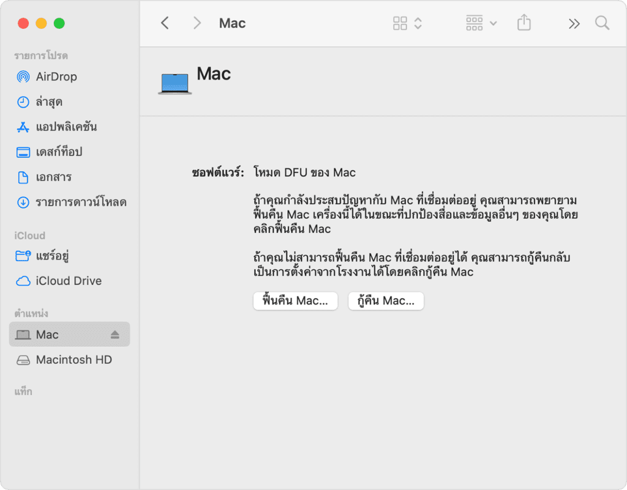Image resolution: width=627 pixels, height=490 pixels.
Task: Click the Share toolbar icon
Action: (524, 23)
